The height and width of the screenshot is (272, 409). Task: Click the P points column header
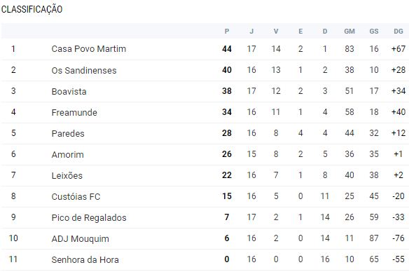point(227,32)
